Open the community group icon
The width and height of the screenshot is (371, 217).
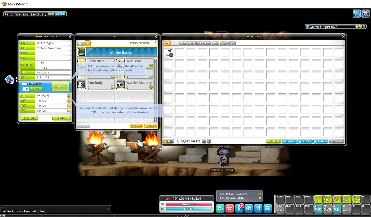click(249, 208)
